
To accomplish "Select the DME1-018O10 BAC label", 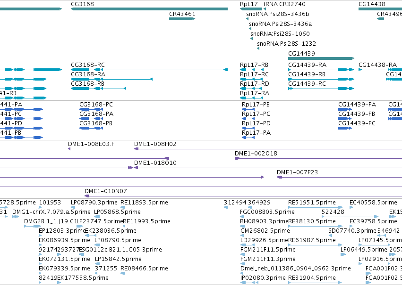I will point(155,163).
